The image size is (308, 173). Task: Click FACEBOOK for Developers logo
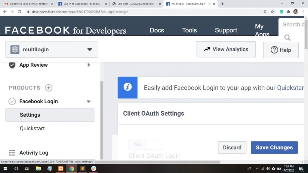[66, 30]
